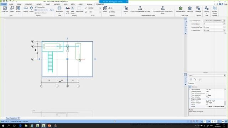228x128 pixels.
Task: Click the Matchlines tool
Action: click(79, 9)
